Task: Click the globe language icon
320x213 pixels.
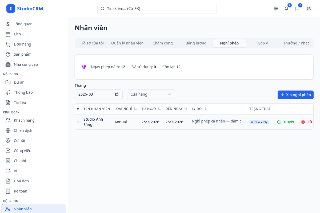Action: 276,9
